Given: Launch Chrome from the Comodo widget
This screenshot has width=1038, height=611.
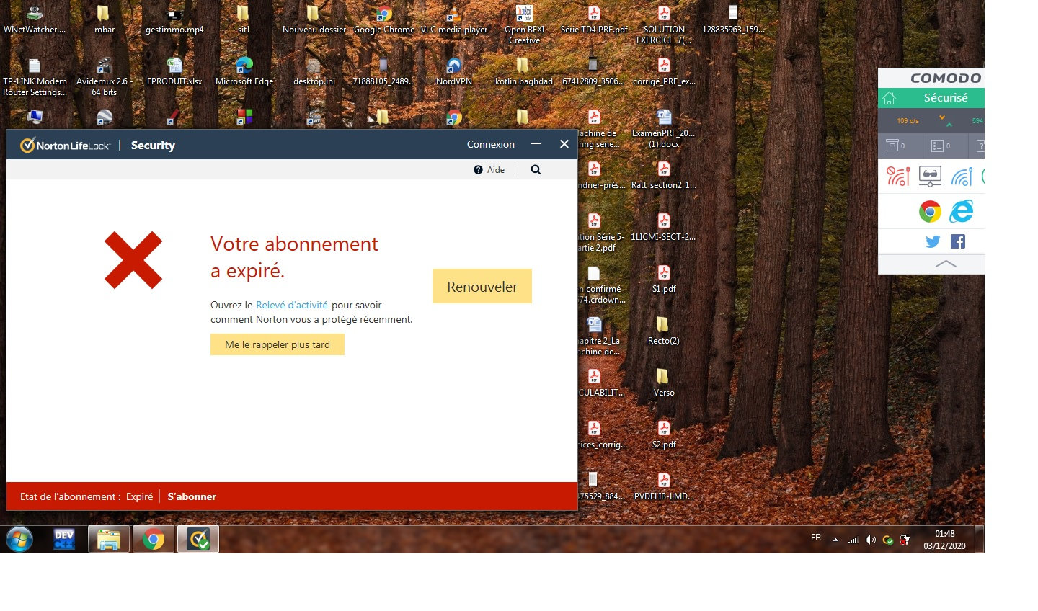Looking at the screenshot, I should pyautogui.click(x=930, y=211).
